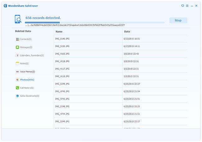The height and width of the screenshot is (142, 202).
Task: Open the feedback speech bubble icon
Action: [x=183, y=6]
